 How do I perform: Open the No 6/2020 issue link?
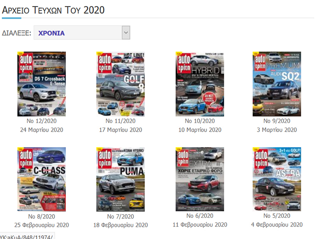point(199,216)
